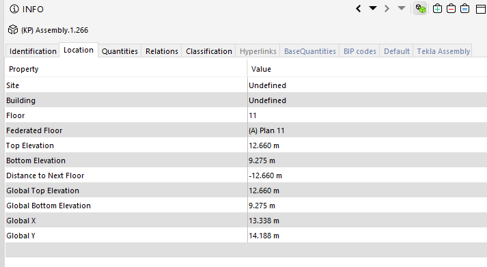Select the BIP codes tab
The image size is (487, 267).
tap(360, 51)
